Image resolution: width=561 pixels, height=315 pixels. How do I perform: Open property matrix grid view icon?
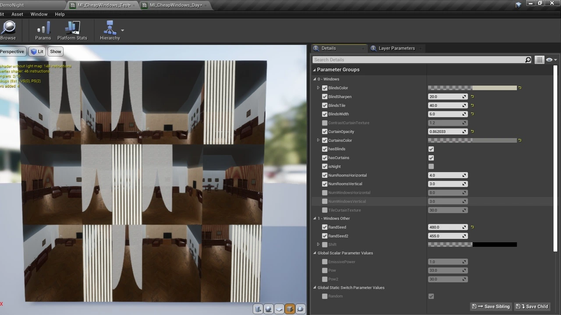point(540,60)
